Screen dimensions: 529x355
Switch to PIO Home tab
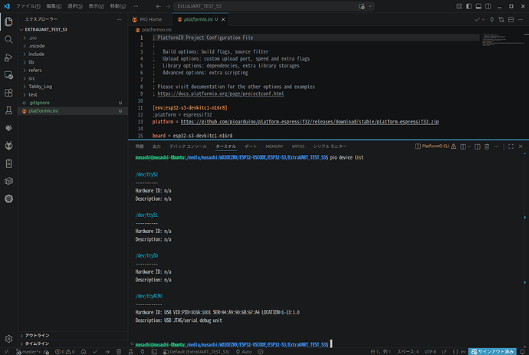pyautogui.click(x=150, y=20)
